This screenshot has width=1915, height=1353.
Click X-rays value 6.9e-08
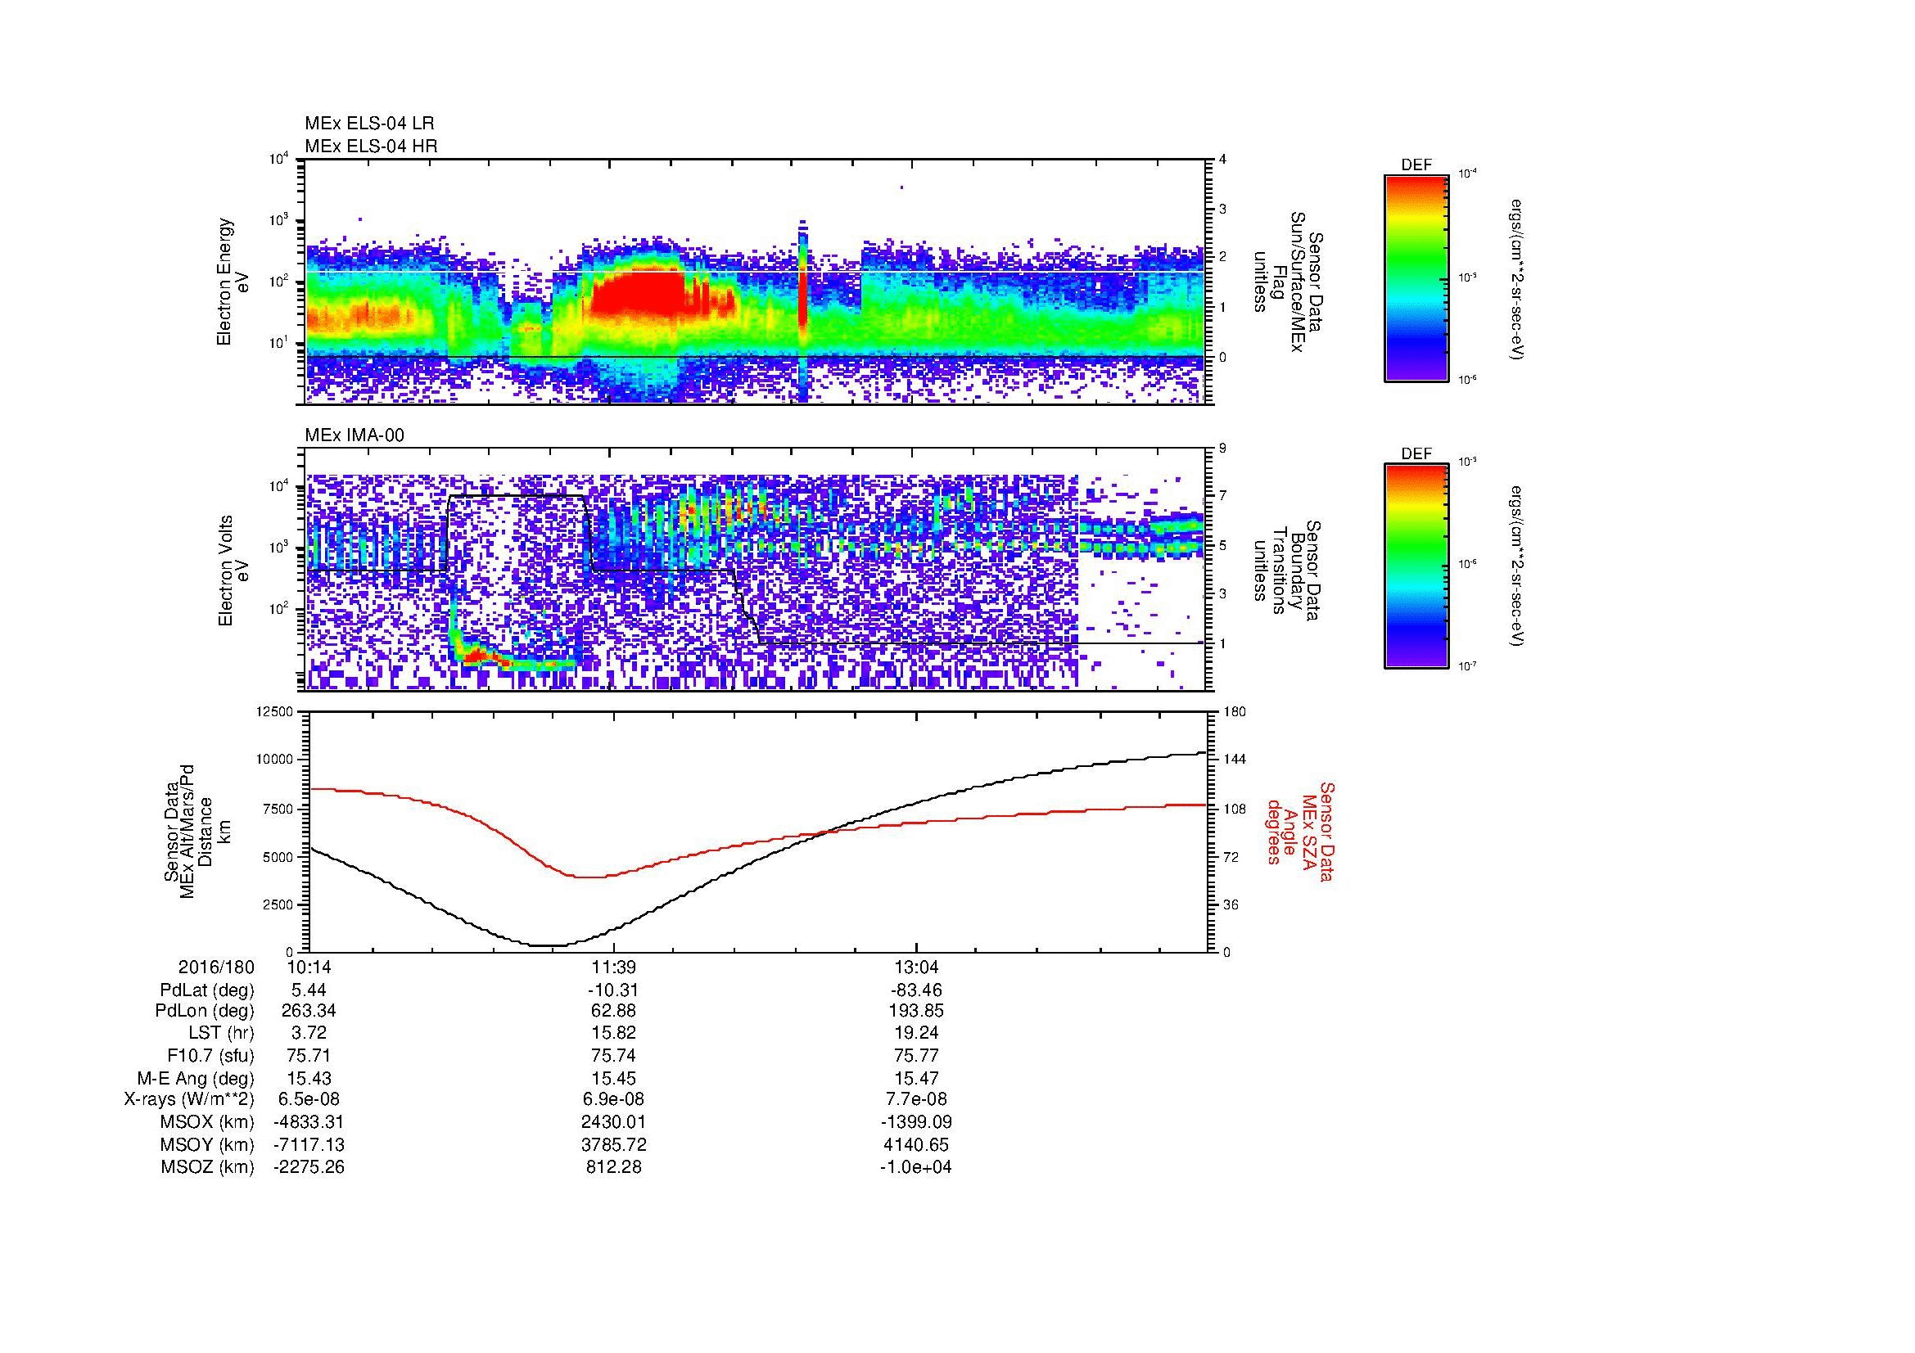[614, 1099]
